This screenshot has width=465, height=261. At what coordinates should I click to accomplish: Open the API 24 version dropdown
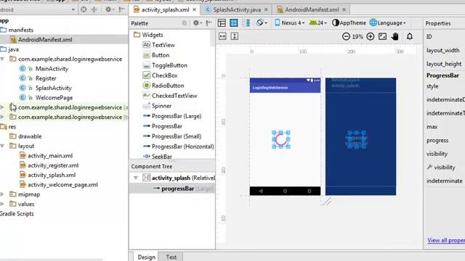(318, 22)
